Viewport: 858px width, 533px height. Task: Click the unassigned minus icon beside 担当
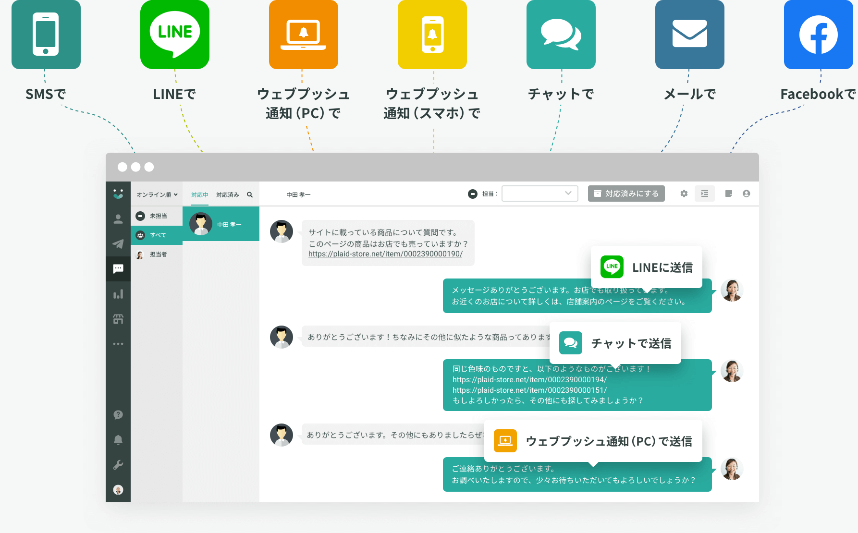[473, 194]
